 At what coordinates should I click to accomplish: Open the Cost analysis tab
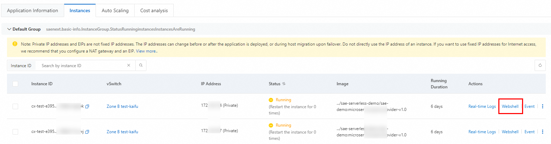point(154,10)
